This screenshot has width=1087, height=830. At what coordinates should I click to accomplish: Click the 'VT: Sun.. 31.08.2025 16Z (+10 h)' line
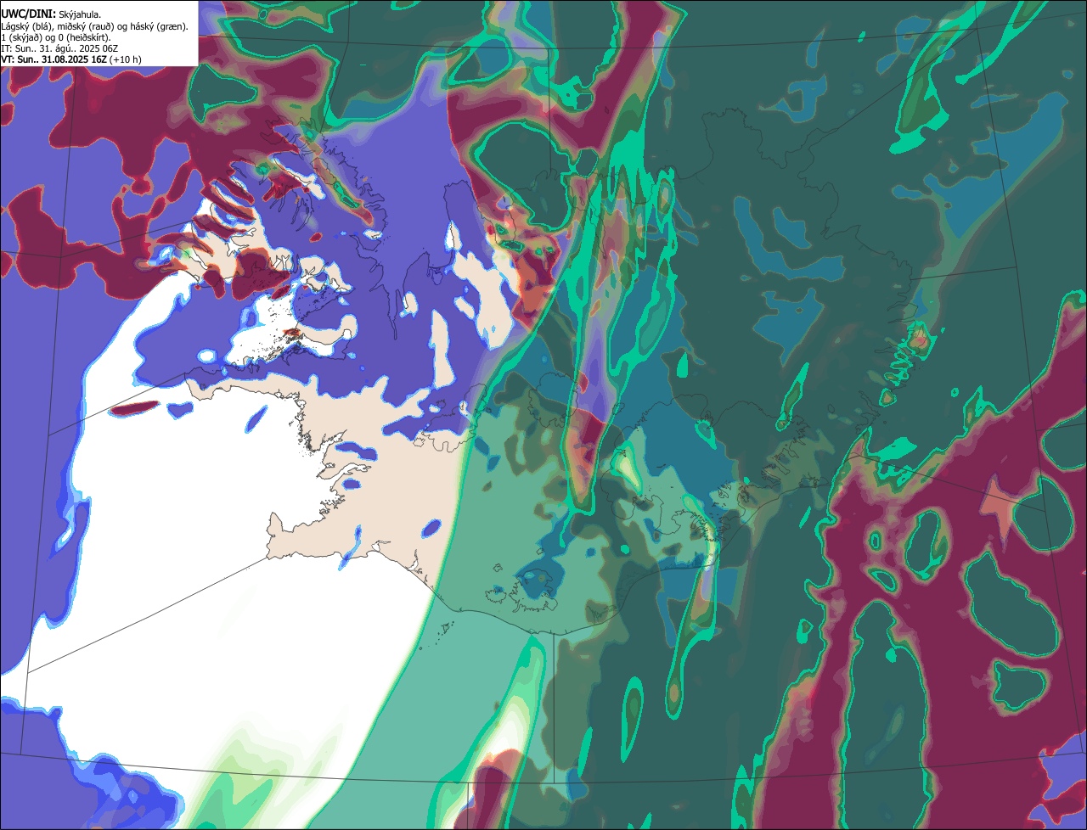click(71, 59)
